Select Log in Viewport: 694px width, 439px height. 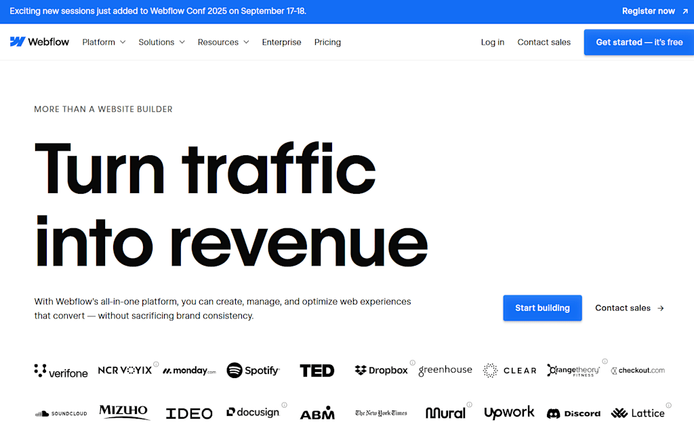(x=492, y=42)
